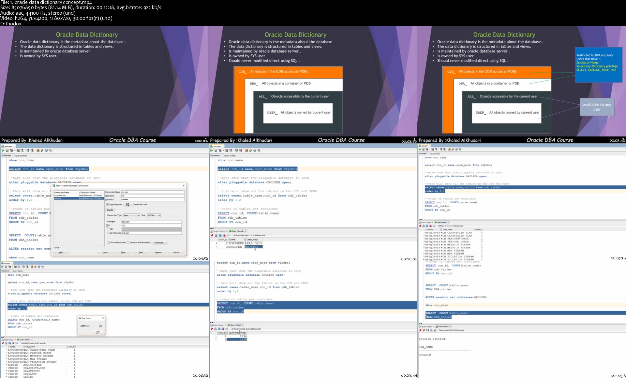Click red pin icon in the 00:06:06 results toolbar
This screenshot has height=378, width=626.
212,235
